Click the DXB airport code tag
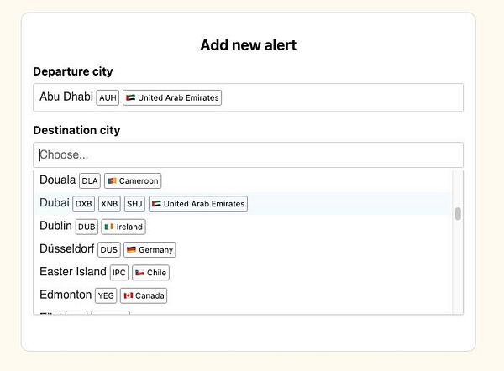The image size is (504, 371). tap(84, 204)
